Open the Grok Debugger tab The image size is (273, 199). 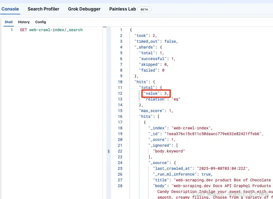point(84,9)
